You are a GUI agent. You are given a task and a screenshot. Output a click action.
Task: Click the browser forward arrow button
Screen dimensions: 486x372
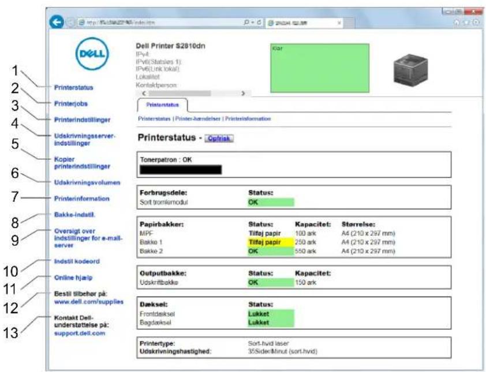70,22
